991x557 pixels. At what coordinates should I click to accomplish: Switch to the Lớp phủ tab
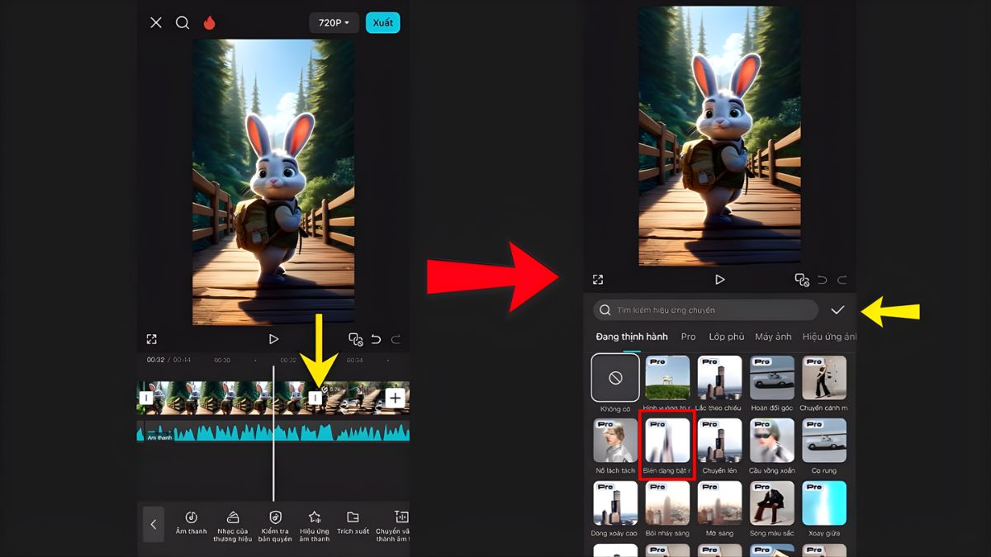(x=726, y=337)
